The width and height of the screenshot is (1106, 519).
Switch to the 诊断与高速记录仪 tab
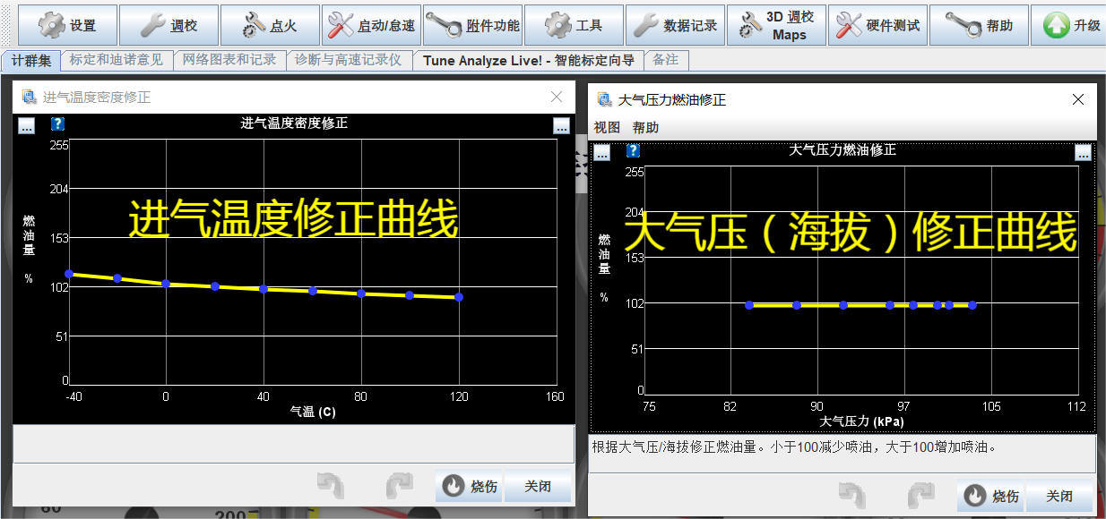point(349,61)
